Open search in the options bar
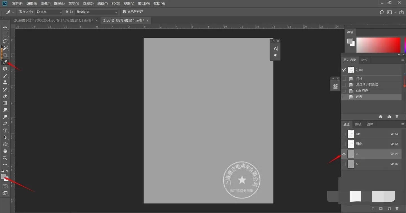The width and height of the screenshot is (406, 213). 381,12
